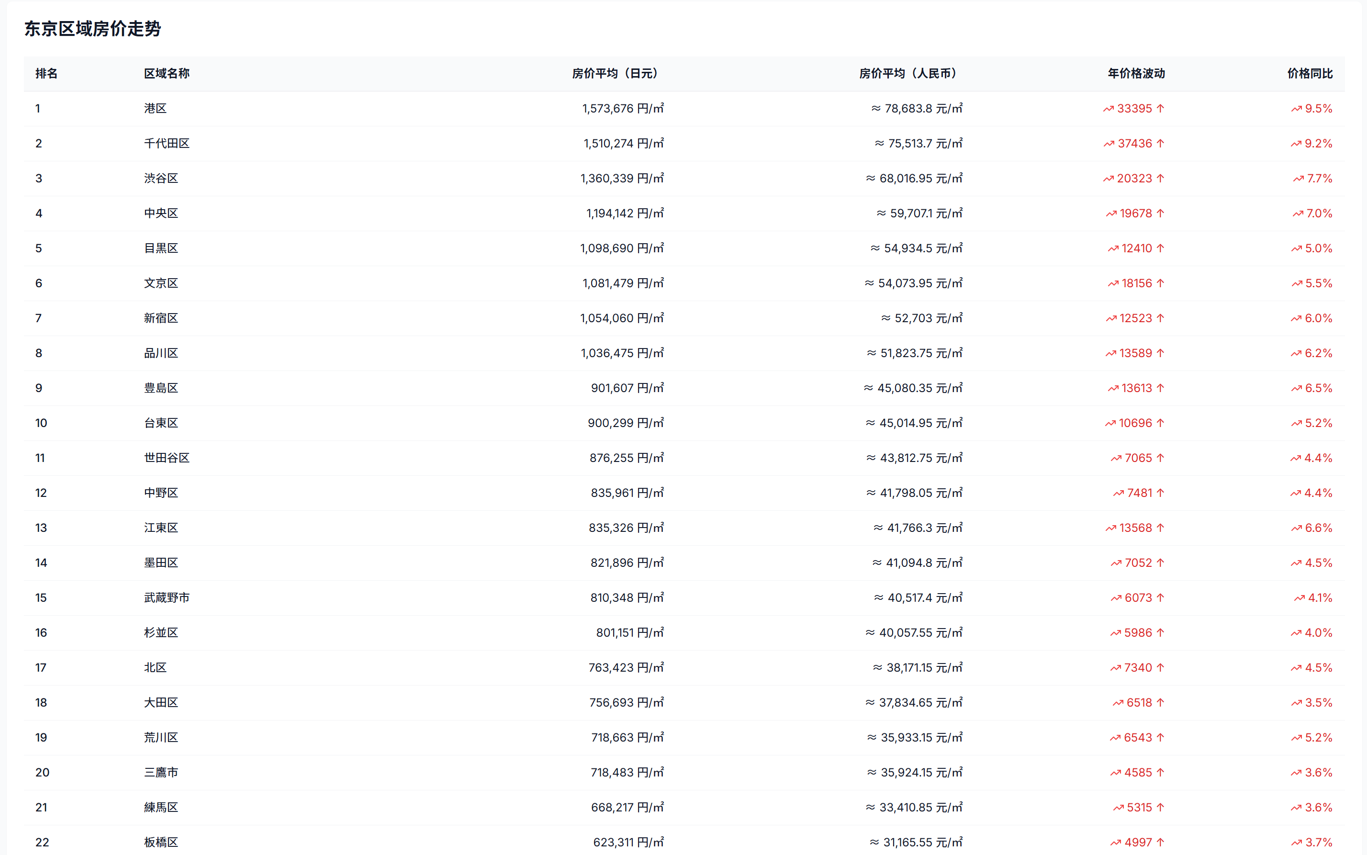Click trend icon next to 新宿区 6.0%
The height and width of the screenshot is (855, 1367).
coord(1296,318)
